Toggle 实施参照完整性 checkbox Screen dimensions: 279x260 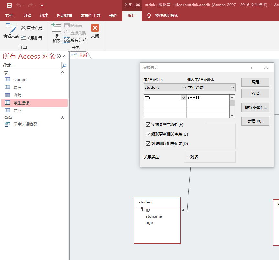(x=148, y=124)
